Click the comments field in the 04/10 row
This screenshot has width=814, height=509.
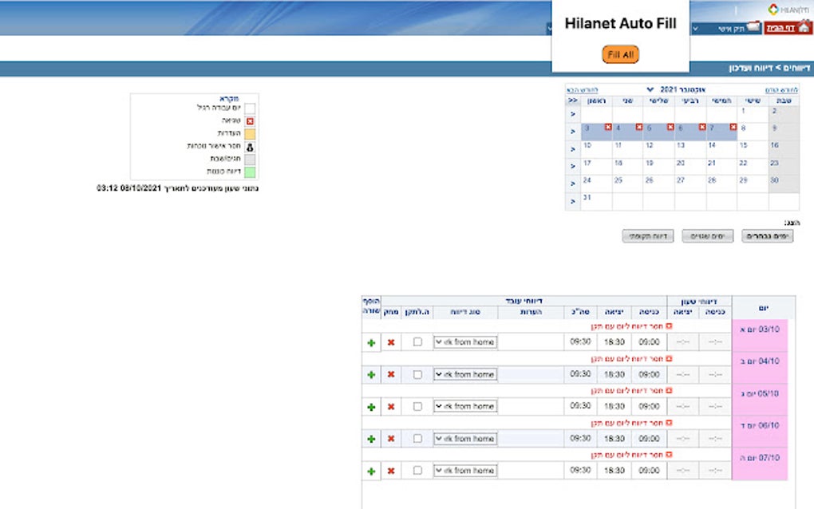pos(531,374)
